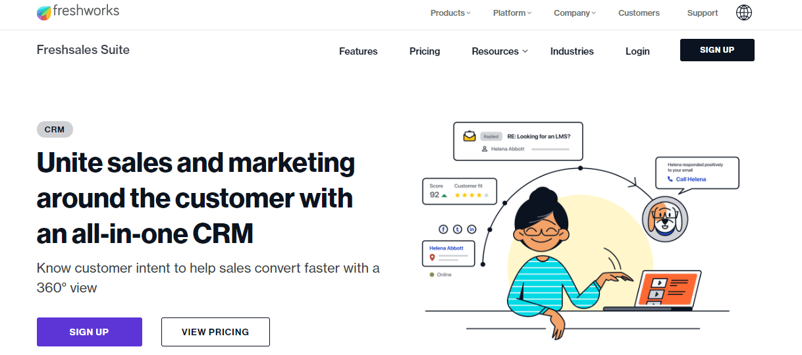Screen dimensions: 802x355
Task: Click the Online status indicator
Action: pyautogui.click(x=441, y=275)
